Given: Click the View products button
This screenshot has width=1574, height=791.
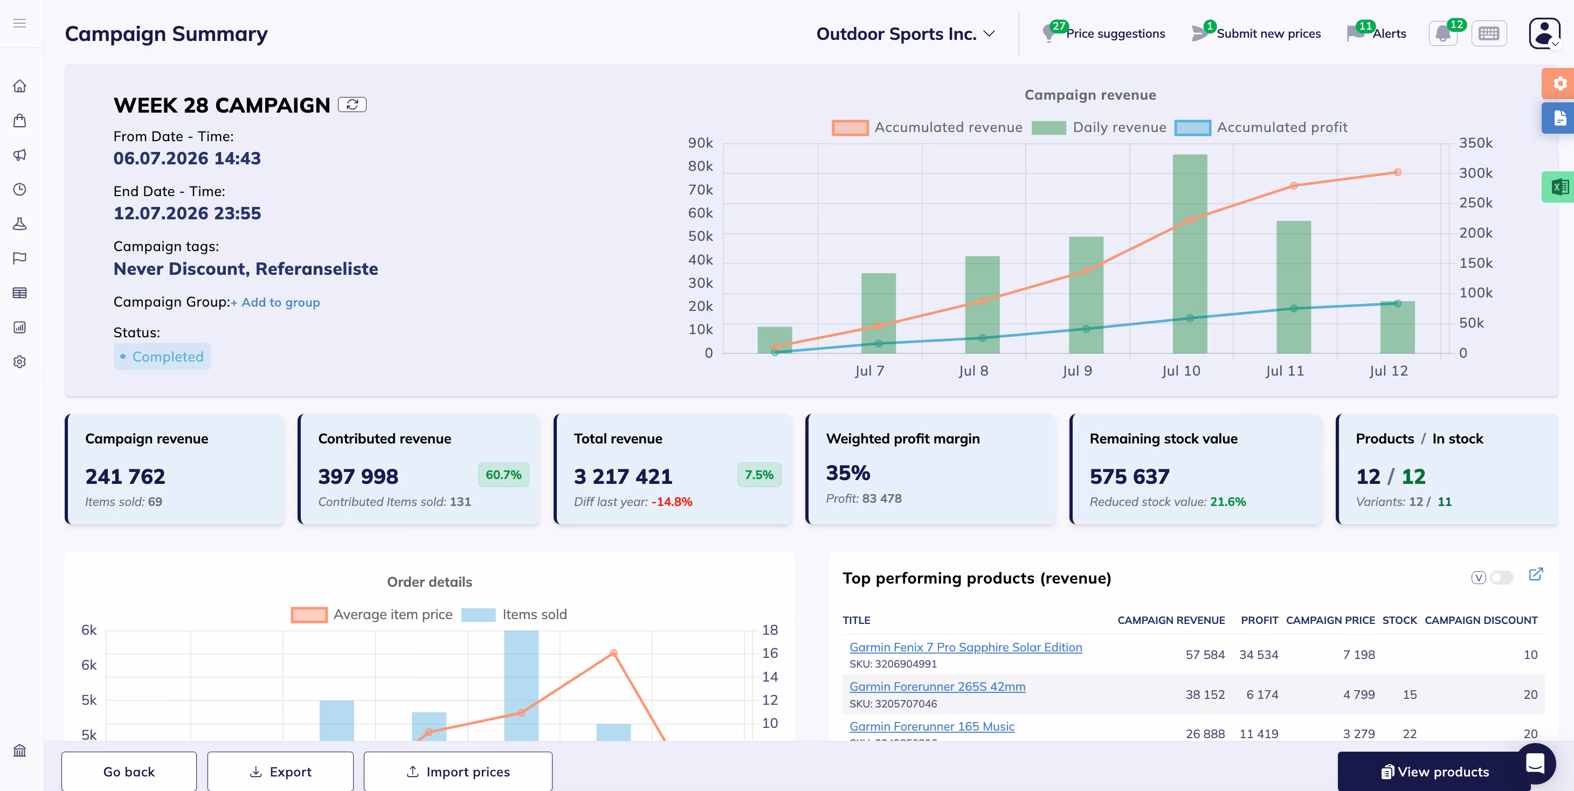Looking at the screenshot, I should pyautogui.click(x=1435, y=772).
